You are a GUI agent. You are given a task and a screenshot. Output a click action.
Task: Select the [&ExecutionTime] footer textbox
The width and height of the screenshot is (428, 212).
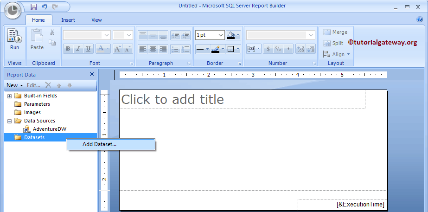coord(342,205)
